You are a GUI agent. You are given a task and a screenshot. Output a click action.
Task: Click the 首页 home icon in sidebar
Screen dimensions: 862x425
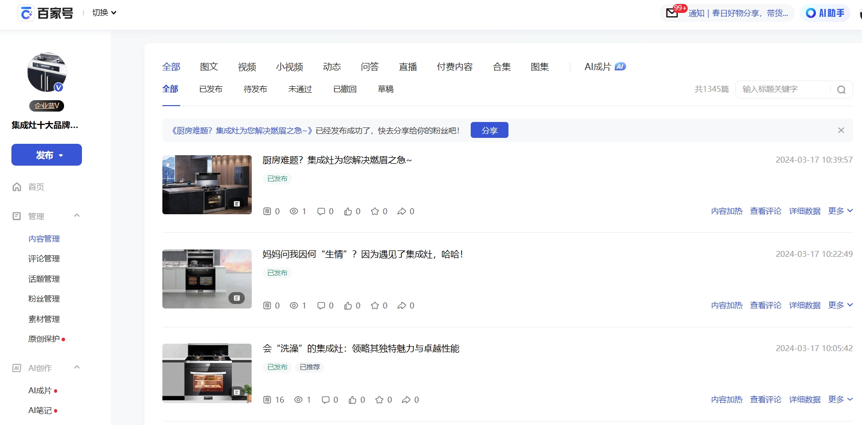(x=17, y=187)
